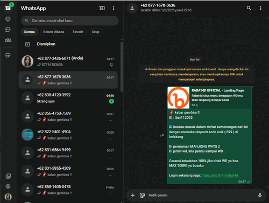Open the media gallery icon near sidebar bottom
269x203 pixels.
pyautogui.click(x=8, y=176)
